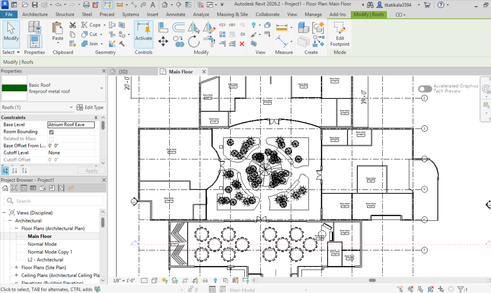This screenshot has width=491, height=293.
Task: Open the Roofs (1) filter dropdown
Action: point(71,107)
